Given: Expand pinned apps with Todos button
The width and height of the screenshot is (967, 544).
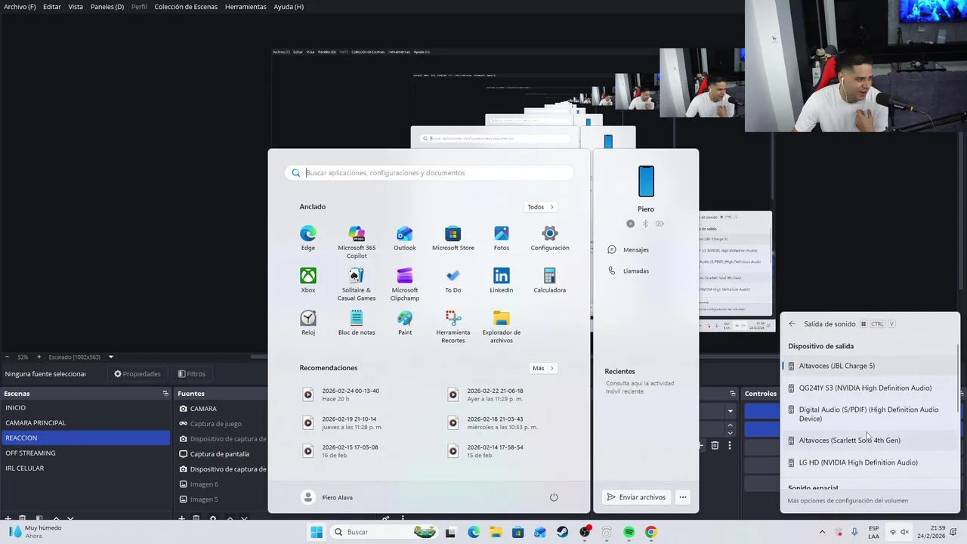Looking at the screenshot, I should coord(541,207).
